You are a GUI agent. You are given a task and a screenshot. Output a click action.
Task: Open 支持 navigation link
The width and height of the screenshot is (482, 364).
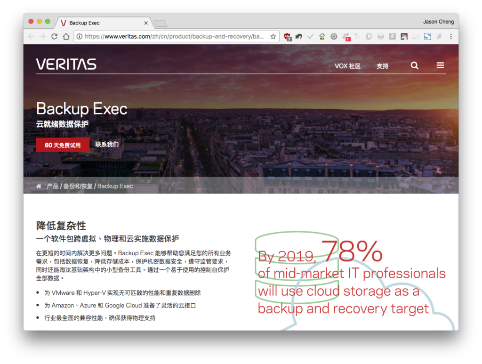(x=382, y=66)
